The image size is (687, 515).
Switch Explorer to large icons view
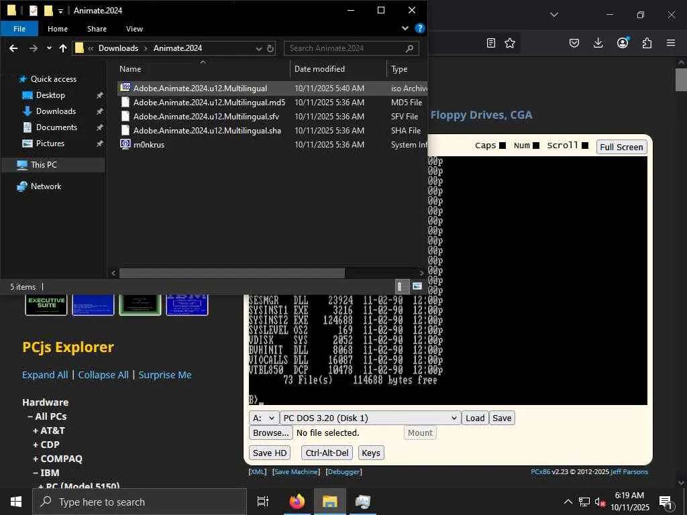[417, 286]
